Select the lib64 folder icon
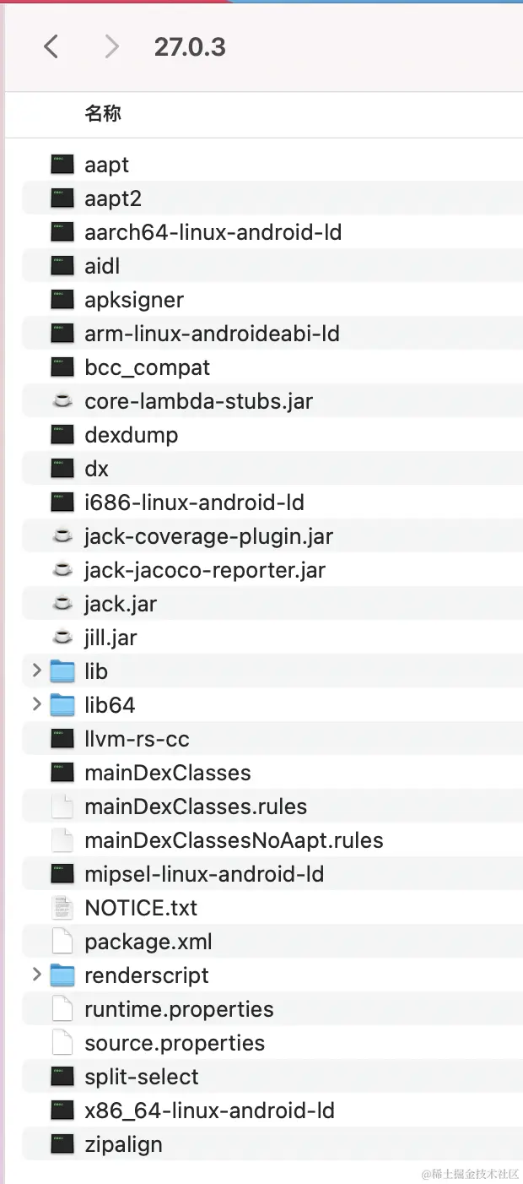Image resolution: width=523 pixels, height=1184 pixels. tap(62, 705)
